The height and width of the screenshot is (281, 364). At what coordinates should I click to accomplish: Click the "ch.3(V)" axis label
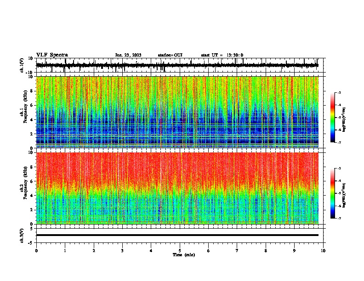22,236
